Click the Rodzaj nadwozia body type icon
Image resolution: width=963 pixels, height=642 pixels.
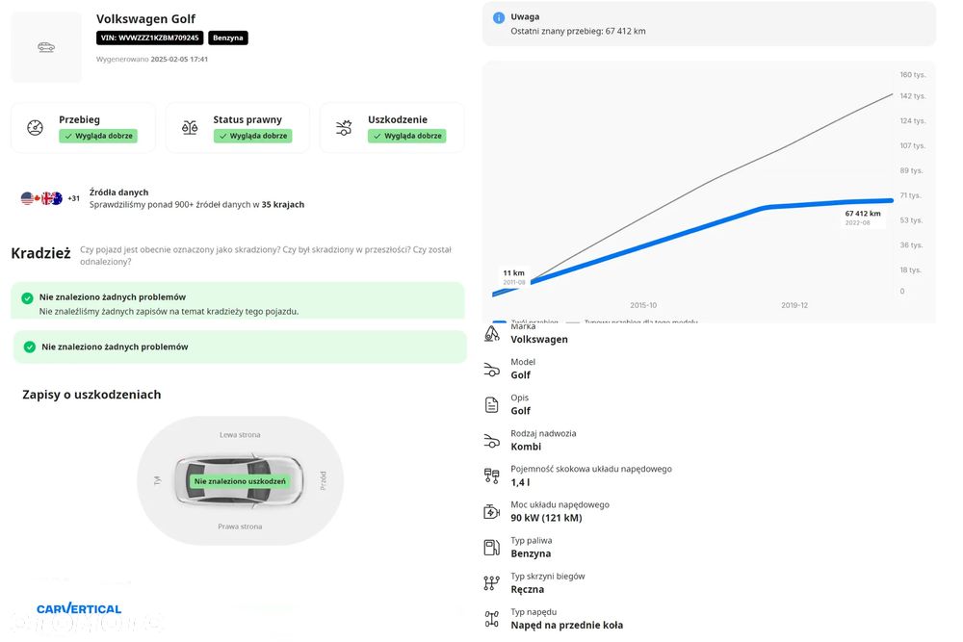pos(492,441)
